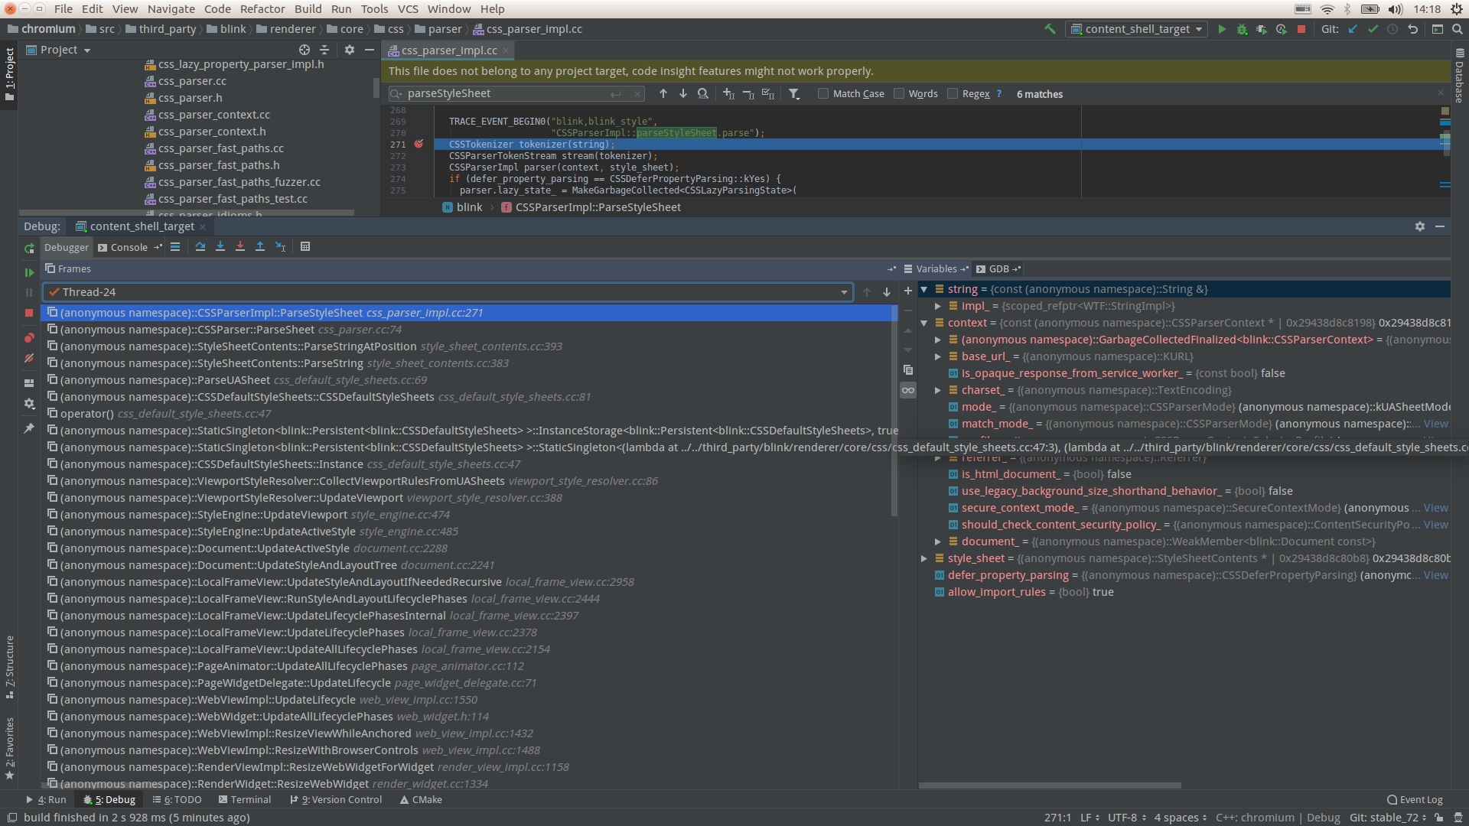Viewport: 1469px width, 826px height.
Task: Click the red Force Step Into icon
Action: click(240, 246)
